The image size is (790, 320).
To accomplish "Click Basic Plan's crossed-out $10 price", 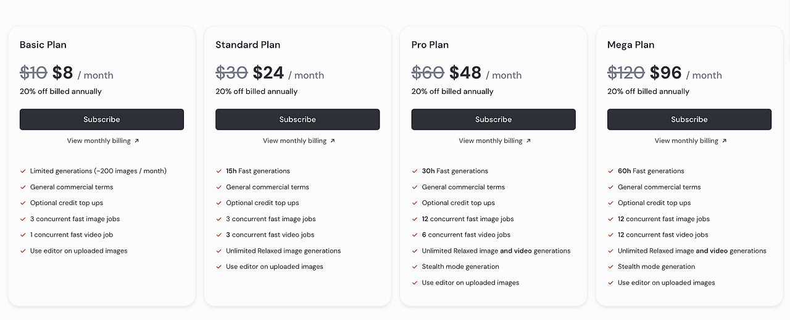I will coord(33,74).
